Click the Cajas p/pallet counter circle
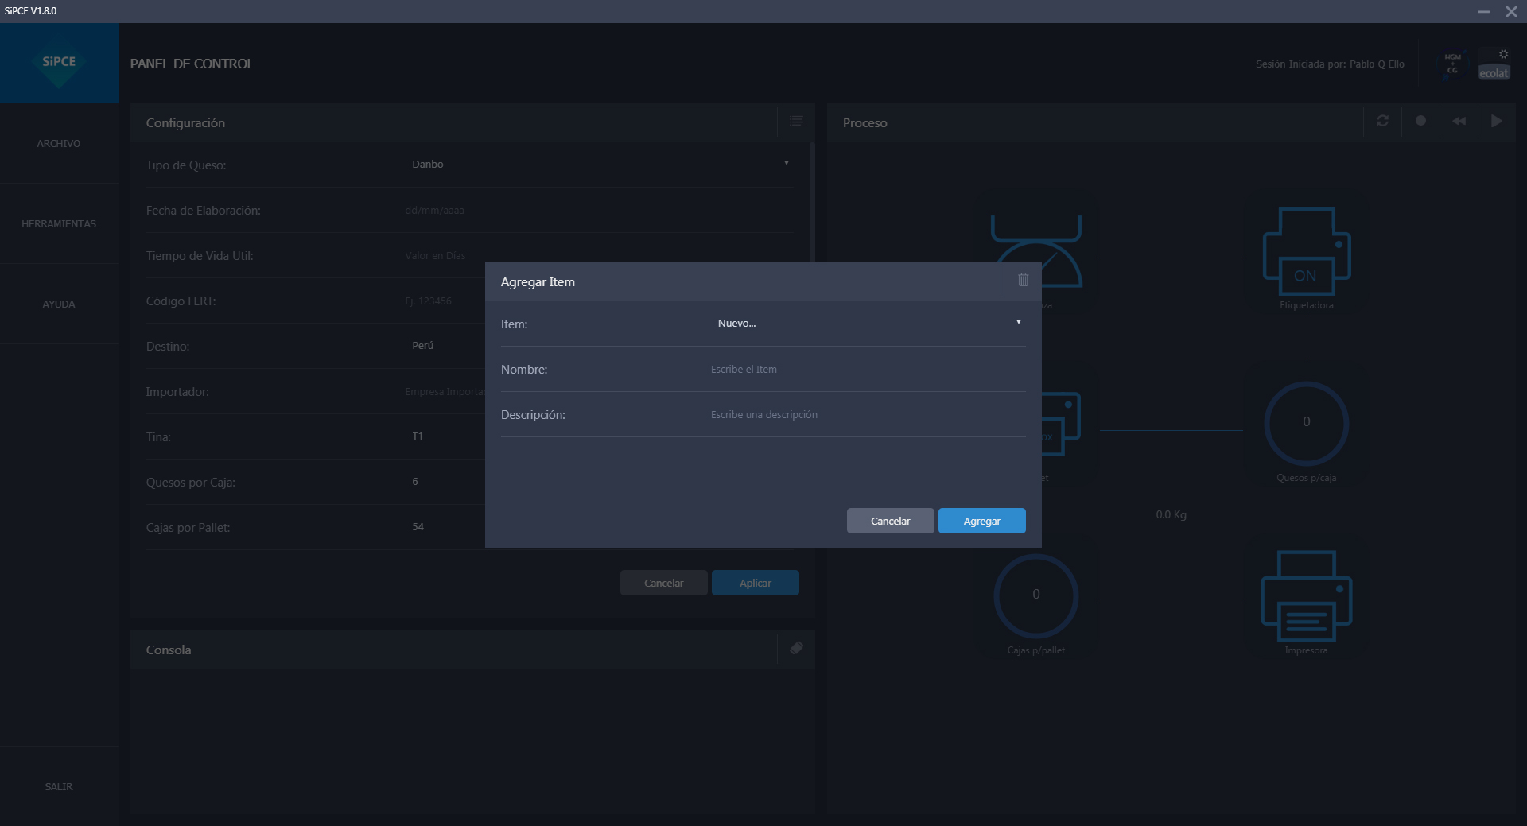1527x826 pixels. (x=1035, y=595)
